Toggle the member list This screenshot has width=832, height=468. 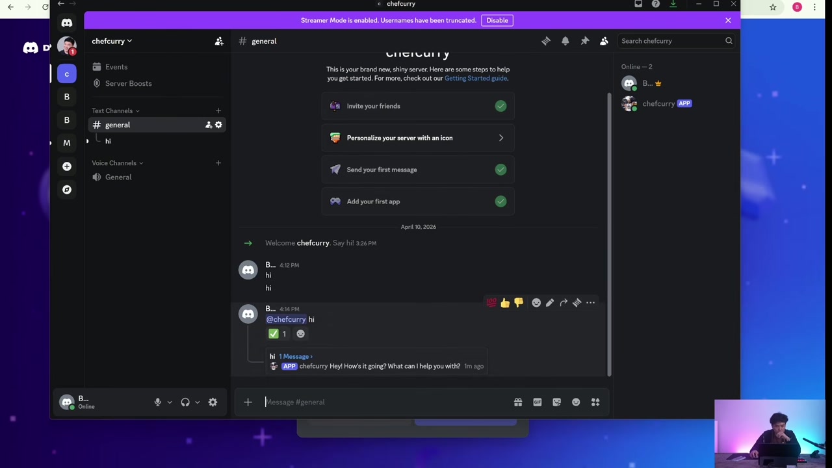604,41
